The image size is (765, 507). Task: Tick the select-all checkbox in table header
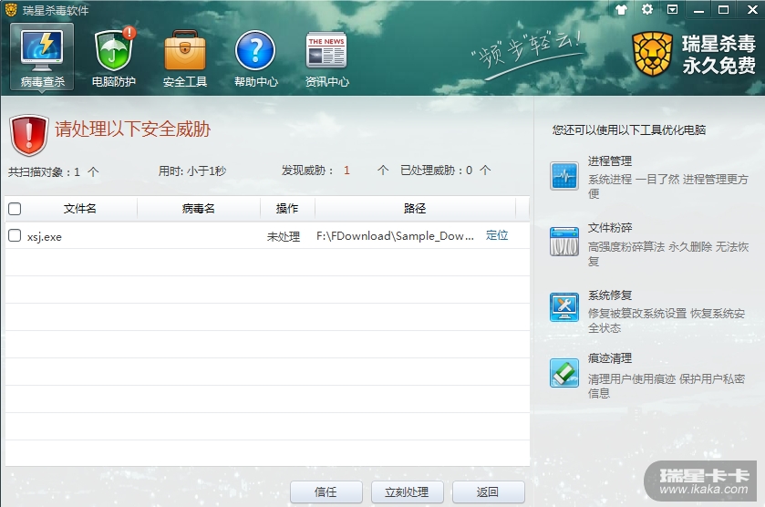pyautogui.click(x=15, y=209)
